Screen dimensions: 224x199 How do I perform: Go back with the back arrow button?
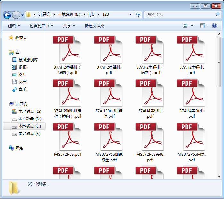click(7, 15)
